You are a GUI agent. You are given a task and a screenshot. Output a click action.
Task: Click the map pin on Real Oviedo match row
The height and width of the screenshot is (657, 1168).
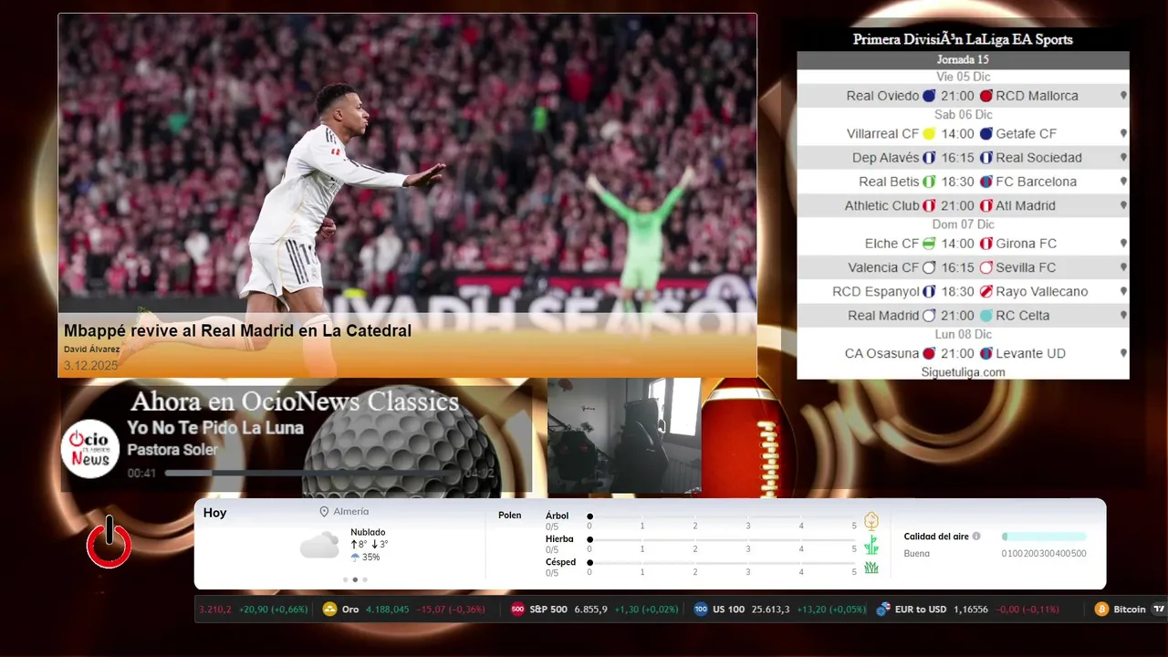[x=1123, y=96]
